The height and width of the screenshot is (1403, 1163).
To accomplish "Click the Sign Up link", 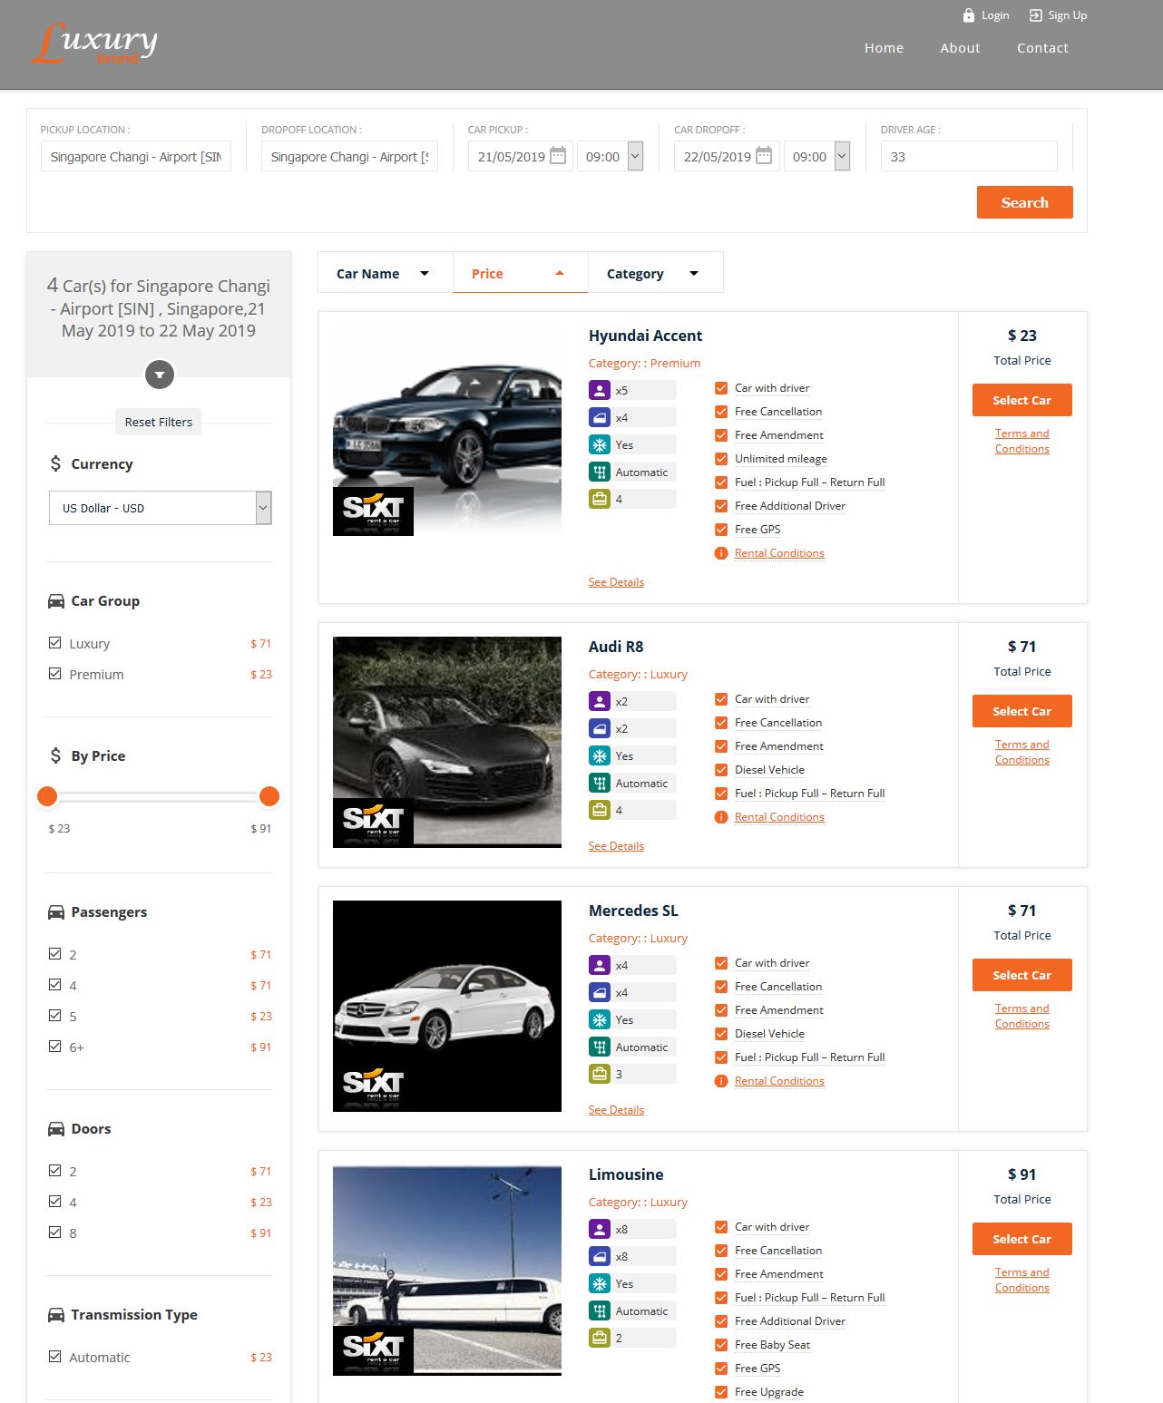I will tap(1067, 15).
